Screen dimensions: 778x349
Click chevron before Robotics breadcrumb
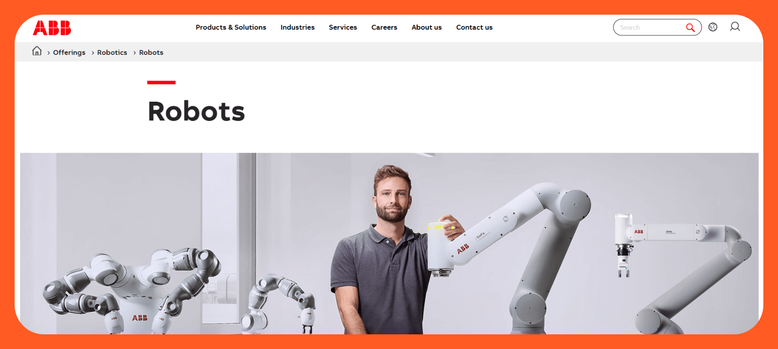(x=93, y=53)
